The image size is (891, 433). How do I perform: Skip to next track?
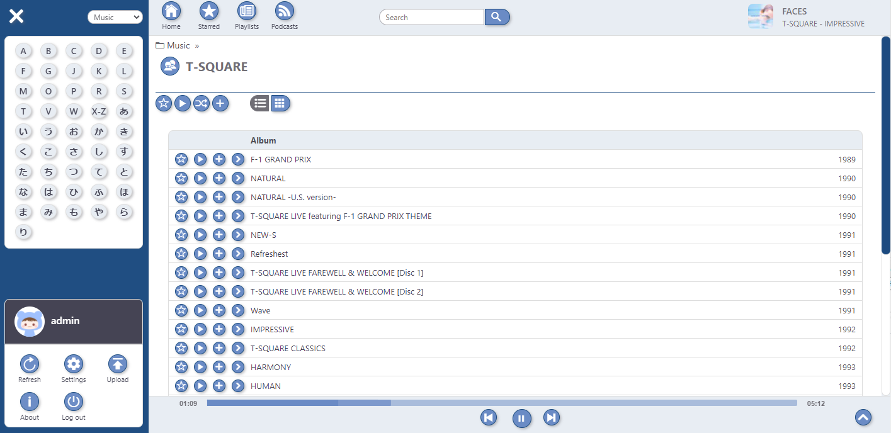(552, 417)
